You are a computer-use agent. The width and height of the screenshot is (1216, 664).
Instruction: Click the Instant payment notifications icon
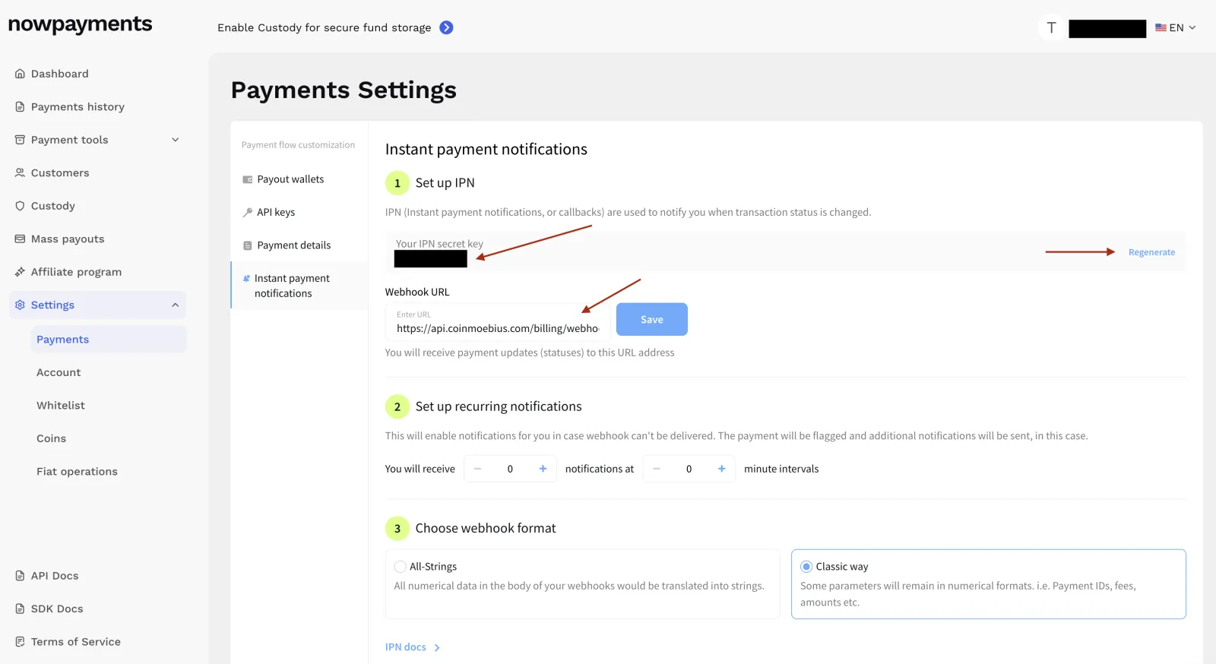tap(246, 279)
